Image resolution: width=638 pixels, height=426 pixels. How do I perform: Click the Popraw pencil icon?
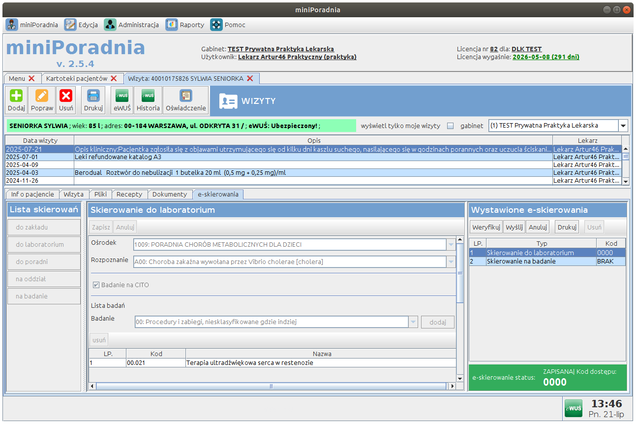pyautogui.click(x=42, y=96)
